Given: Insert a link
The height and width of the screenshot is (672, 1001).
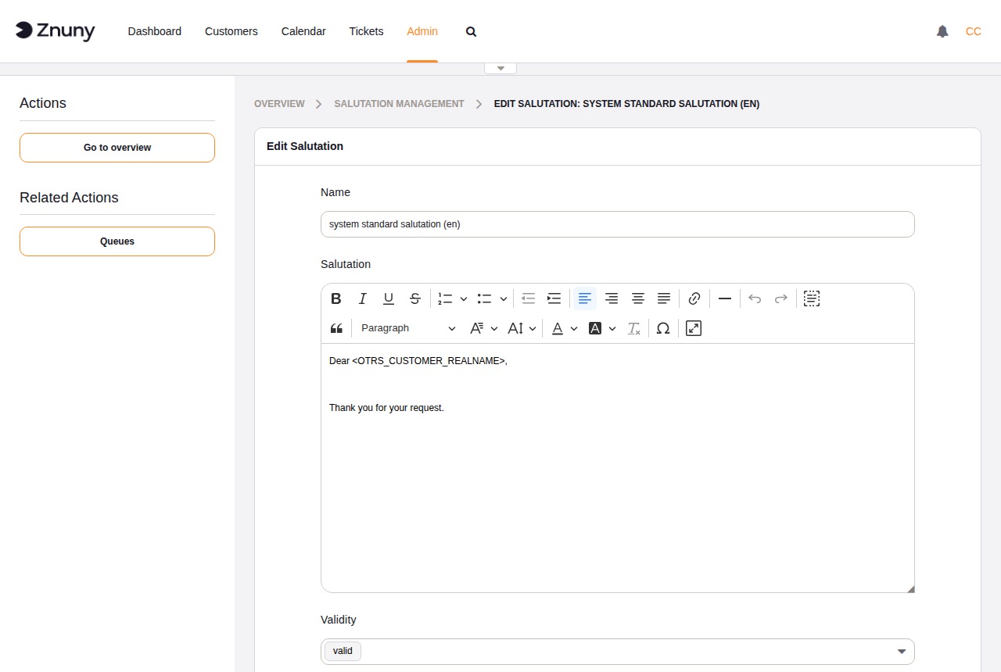Looking at the screenshot, I should 694,298.
